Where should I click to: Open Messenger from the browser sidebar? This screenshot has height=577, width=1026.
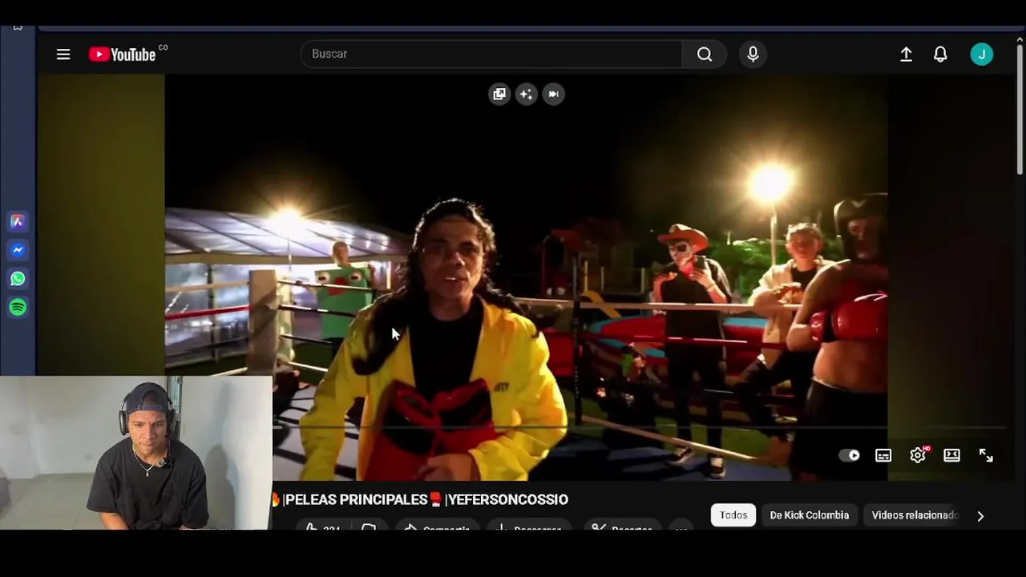point(18,250)
